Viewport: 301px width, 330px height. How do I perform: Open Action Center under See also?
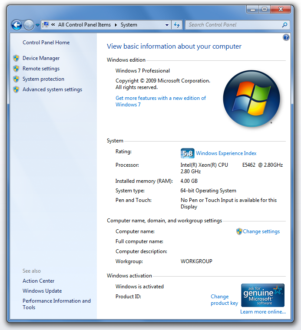pos(39,281)
